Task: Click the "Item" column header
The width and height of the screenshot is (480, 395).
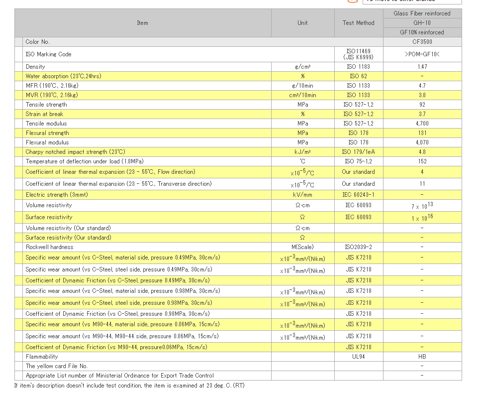Action: tap(142, 23)
